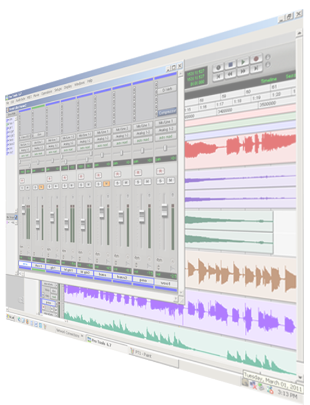Click the D-Verb insert button on voc1
Screen dimensions: 310x405
click(167, 90)
